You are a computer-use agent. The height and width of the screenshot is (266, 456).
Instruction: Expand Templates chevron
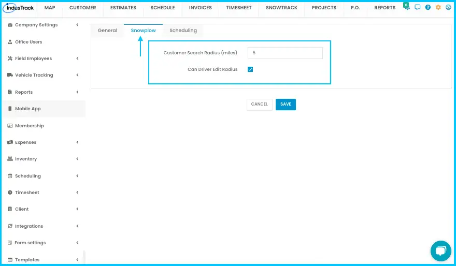point(77,260)
